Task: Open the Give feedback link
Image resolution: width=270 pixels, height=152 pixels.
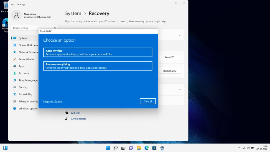Action: (x=78, y=119)
